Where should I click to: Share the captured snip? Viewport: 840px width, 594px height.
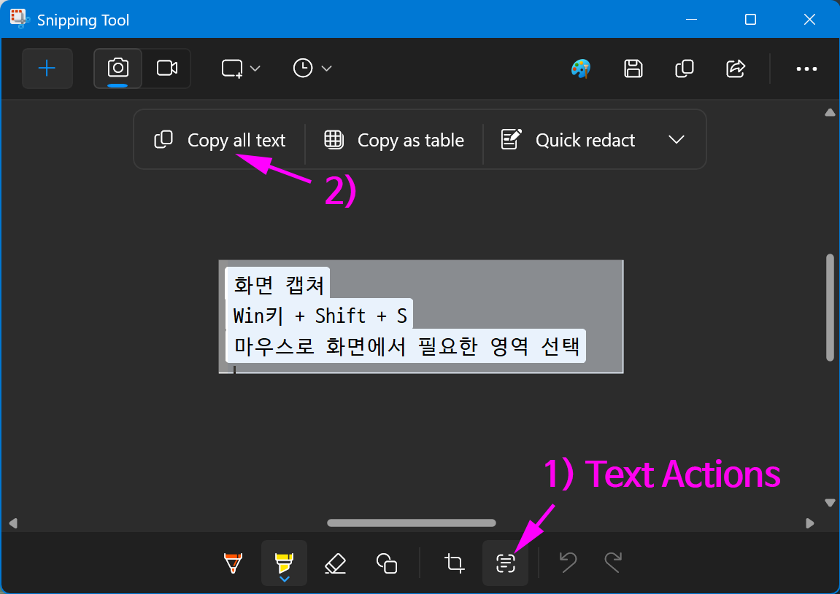tap(736, 69)
